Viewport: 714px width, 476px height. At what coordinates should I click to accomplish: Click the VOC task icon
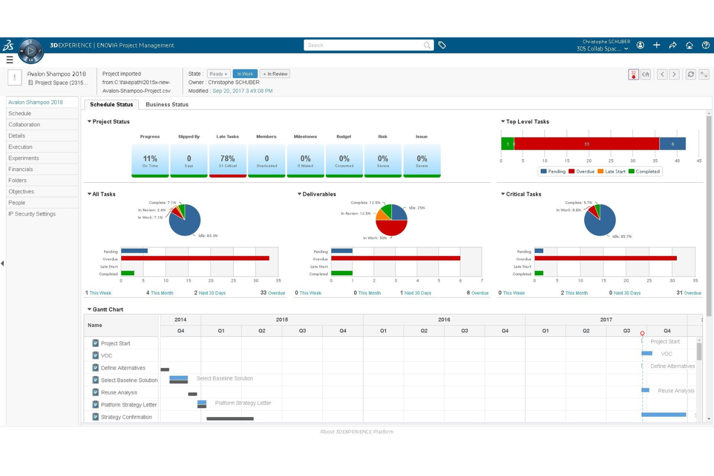[96, 355]
